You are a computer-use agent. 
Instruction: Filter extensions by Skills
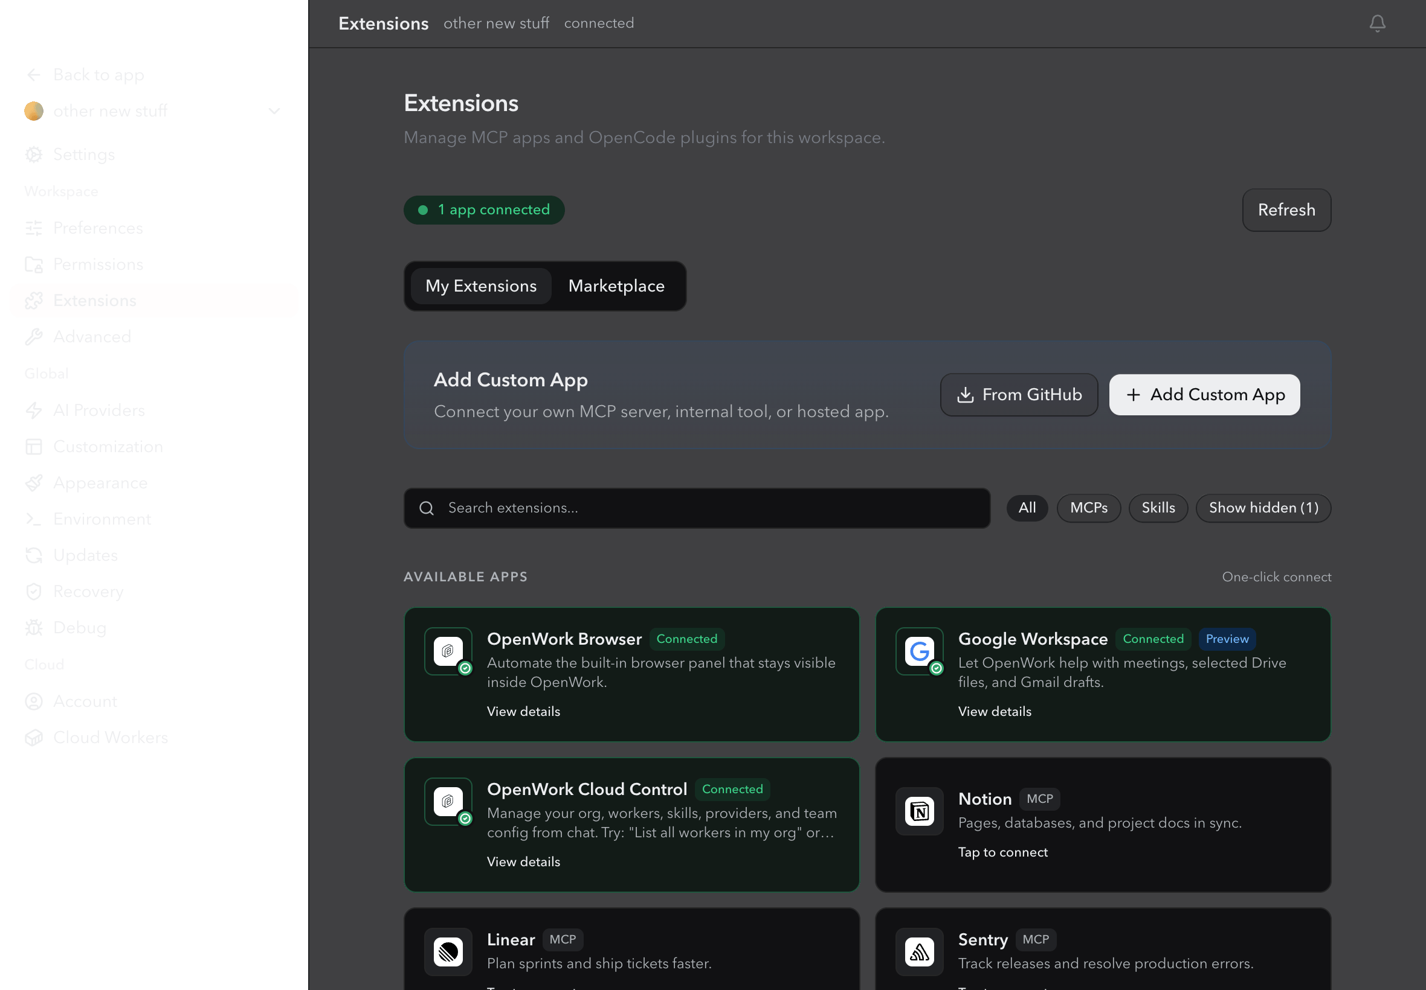[x=1158, y=508]
